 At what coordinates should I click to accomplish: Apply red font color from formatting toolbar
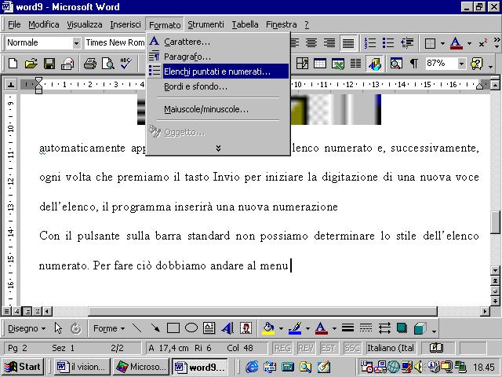pos(457,43)
